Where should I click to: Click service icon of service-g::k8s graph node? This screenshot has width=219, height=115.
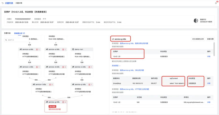47,102
